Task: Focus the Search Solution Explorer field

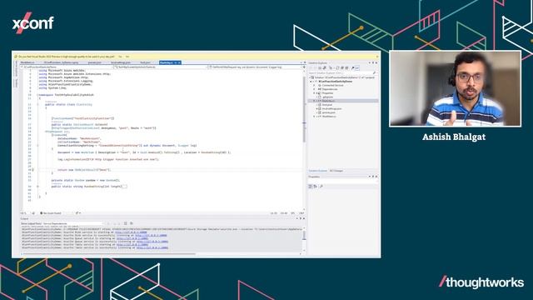Action: pos(341,72)
